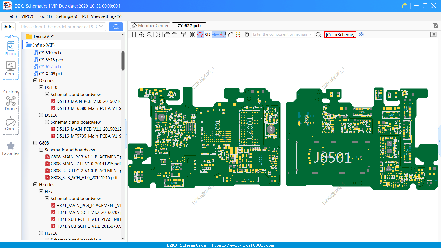Toggle the red highlighted lamp tool

point(200,34)
